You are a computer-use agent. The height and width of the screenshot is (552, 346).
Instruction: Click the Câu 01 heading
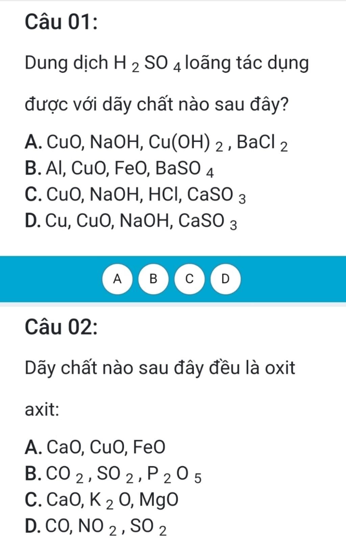pyautogui.click(x=61, y=23)
